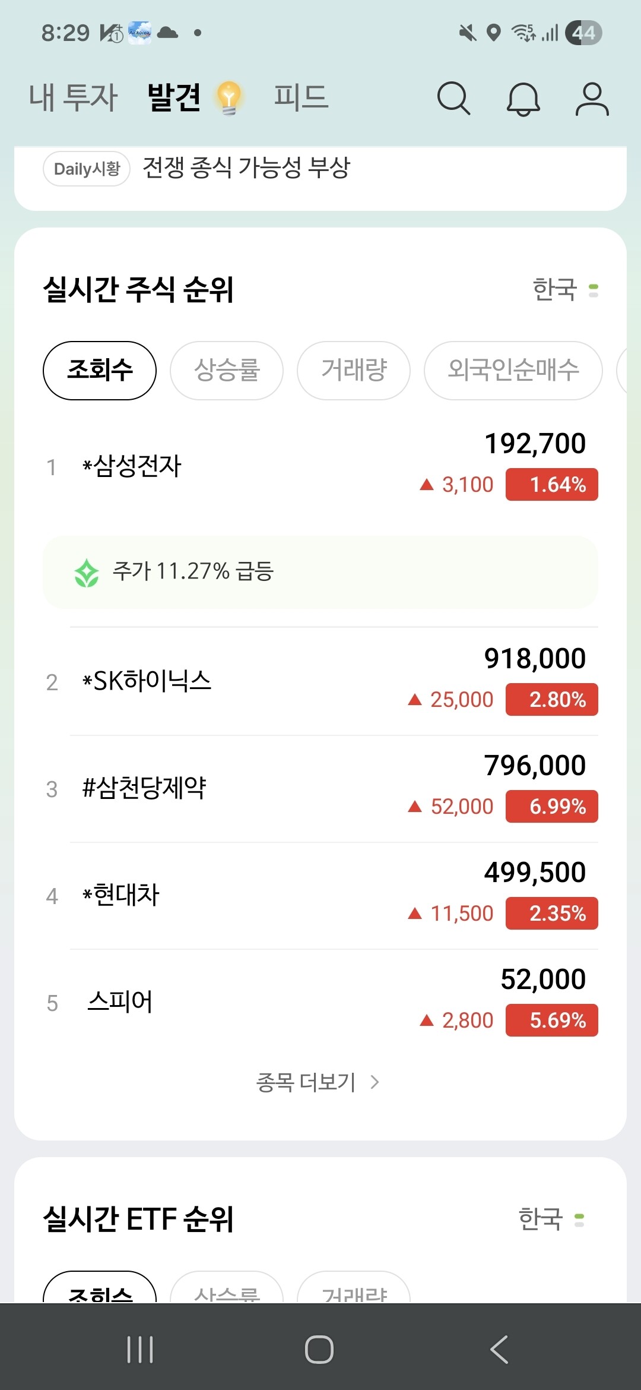Tap the lightbulb icon beside 발견
Screen dimensions: 641x1390
pos(229,98)
